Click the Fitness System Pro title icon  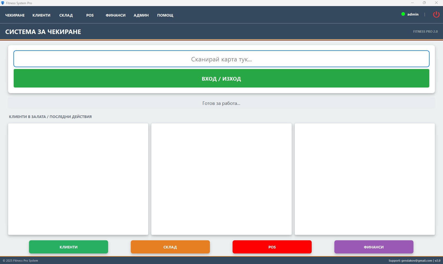[3, 3]
